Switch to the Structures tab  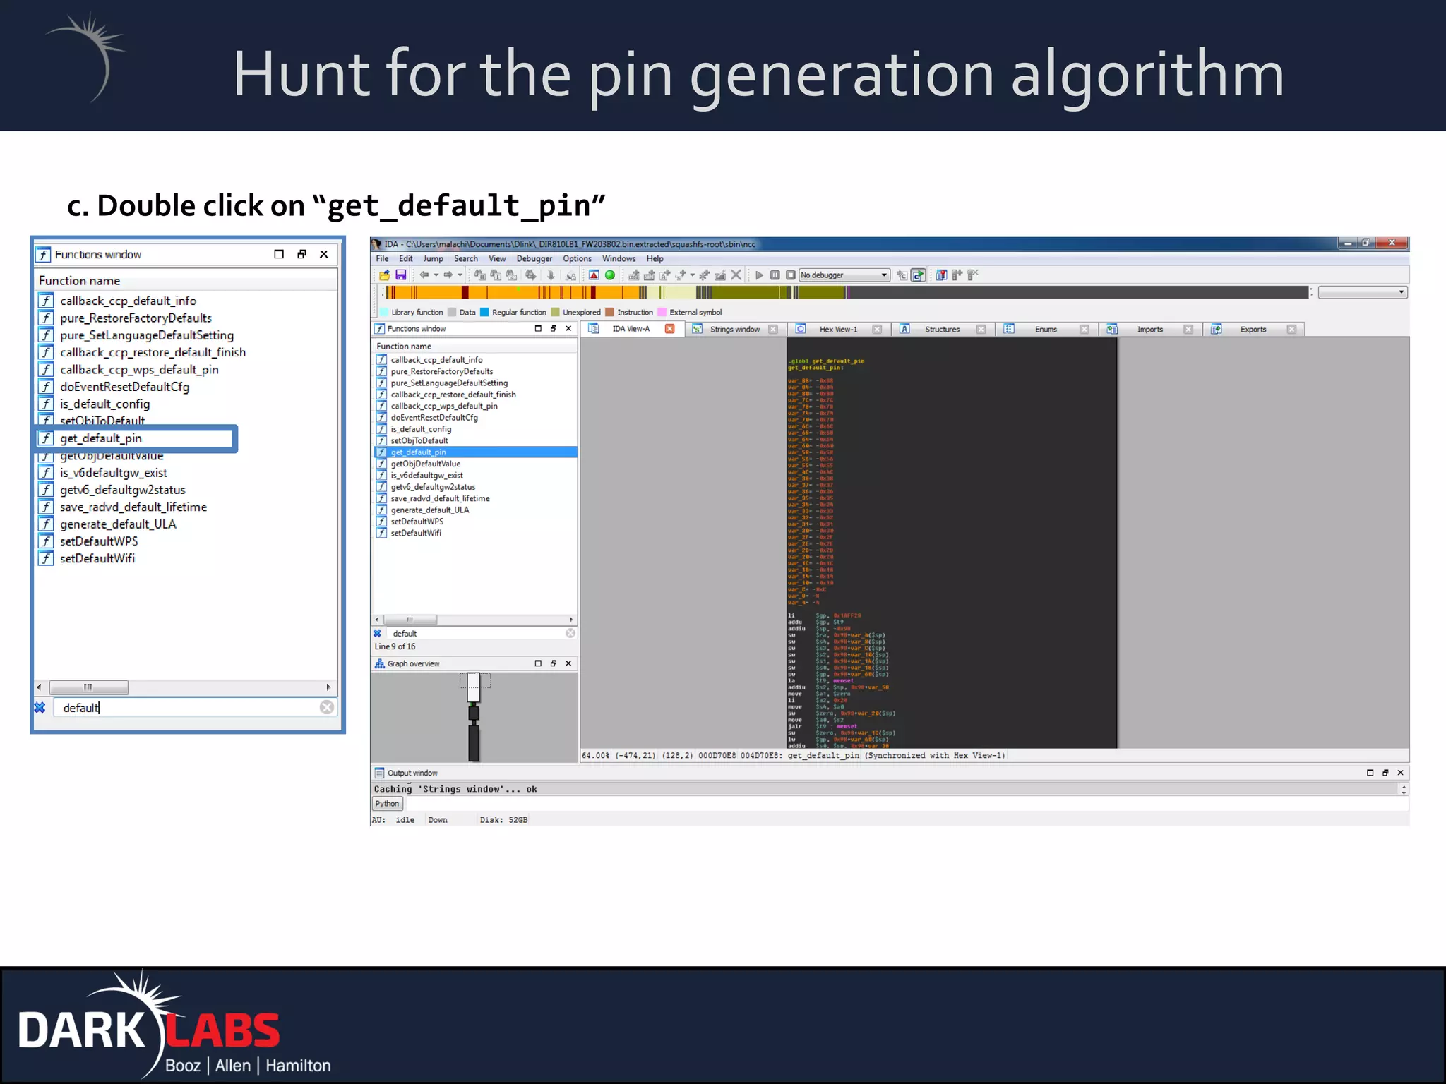point(942,330)
